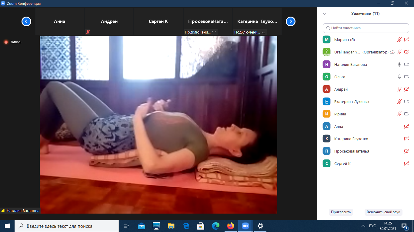The width and height of the screenshot is (414, 232).
Task: Toggle the muted mic of Екатерина Лукиных
Action: (399, 101)
